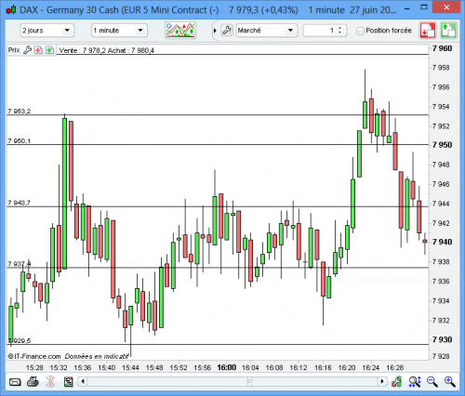Send chart by email envelope icon
The height and width of the screenshot is (396, 465).
(x=15, y=382)
